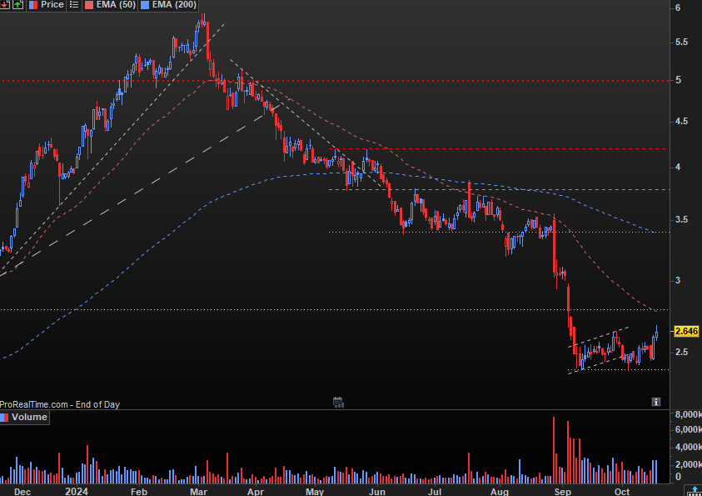702x496 pixels.
Task: Click the Dec label on time axis
Action: point(22,492)
